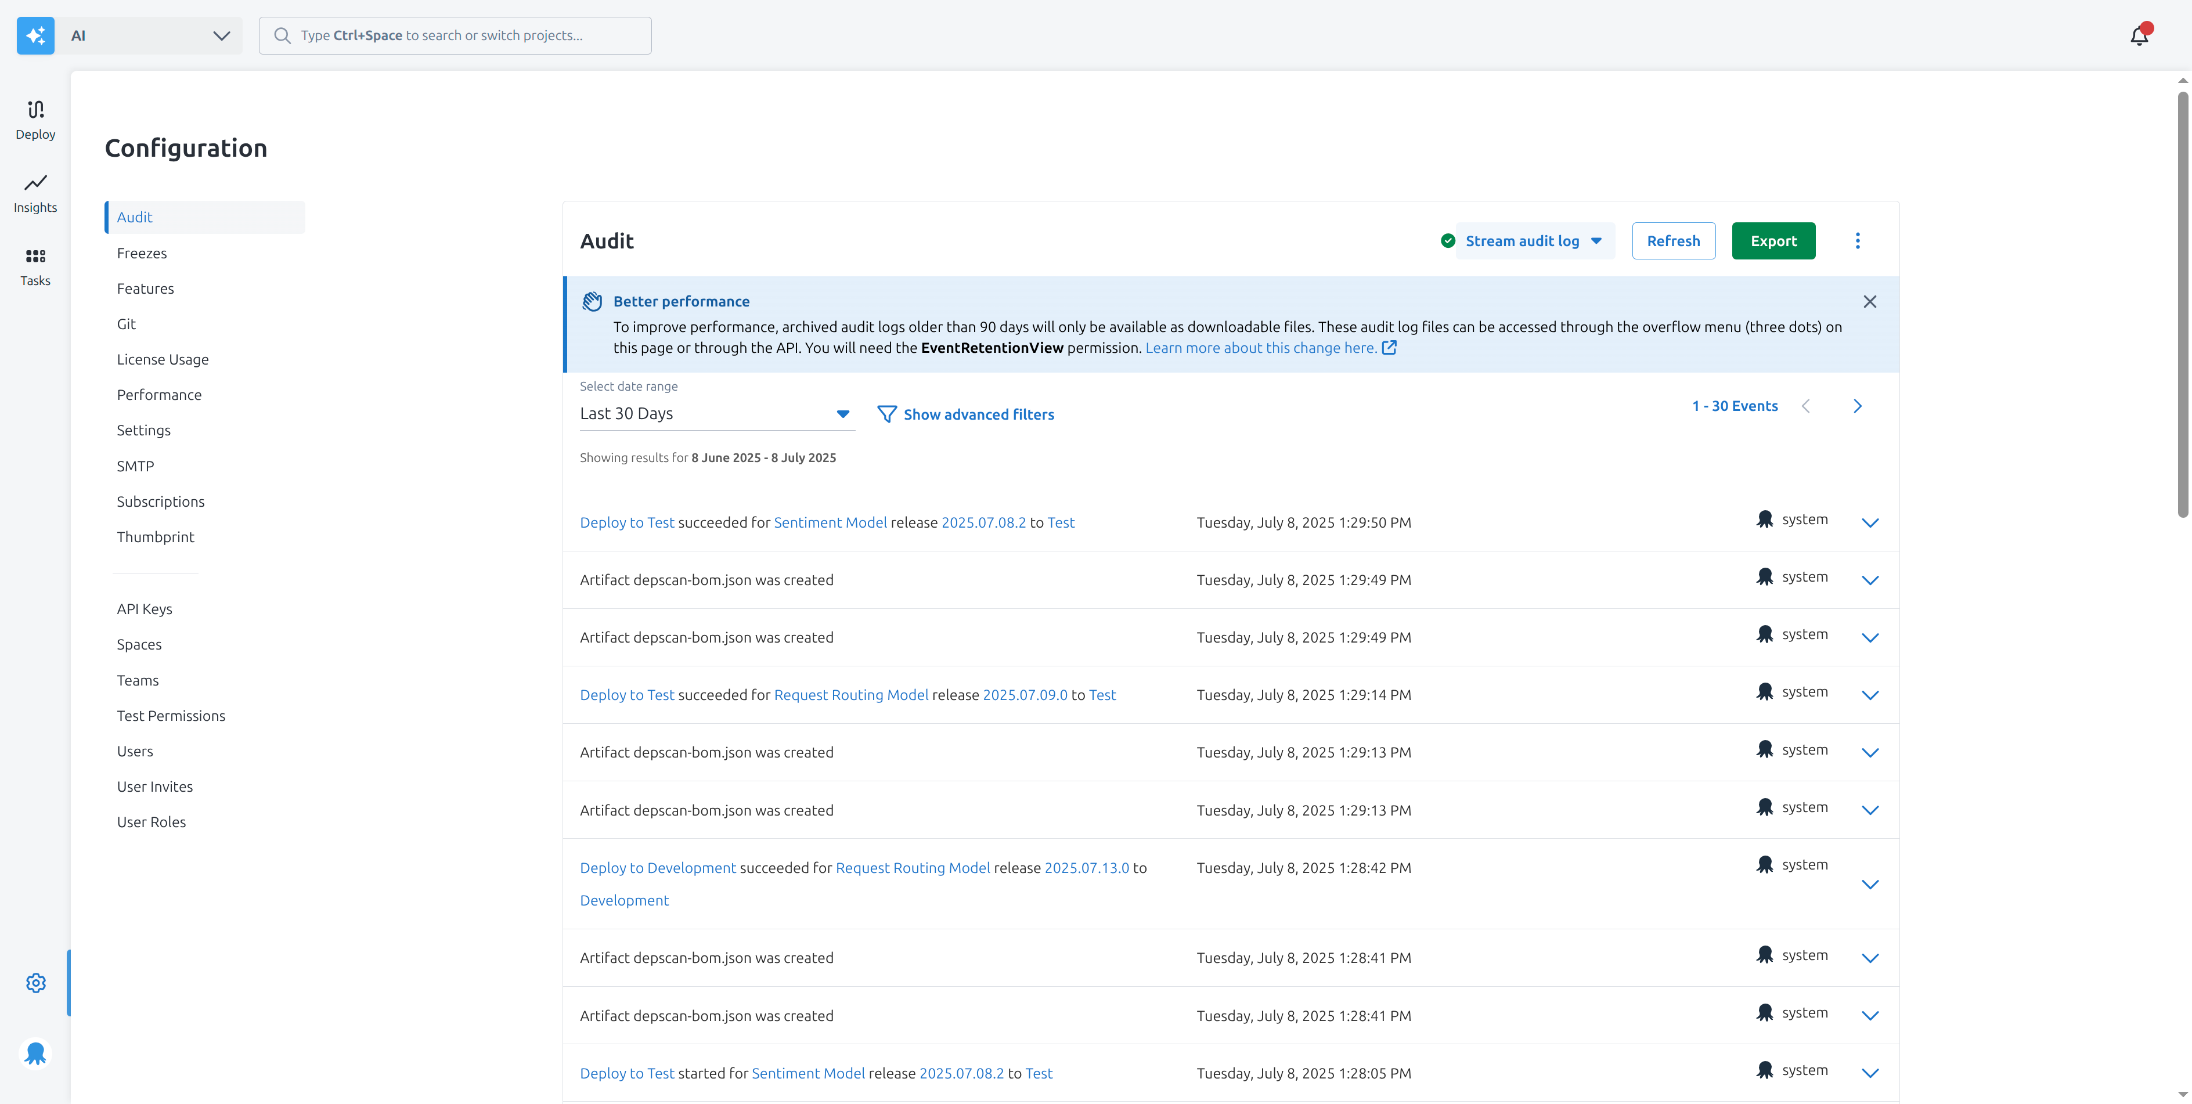Image resolution: width=2192 pixels, height=1104 pixels.
Task: Open the advanced filters funnel icon
Action: pyautogui.click(x=888, y=414)
